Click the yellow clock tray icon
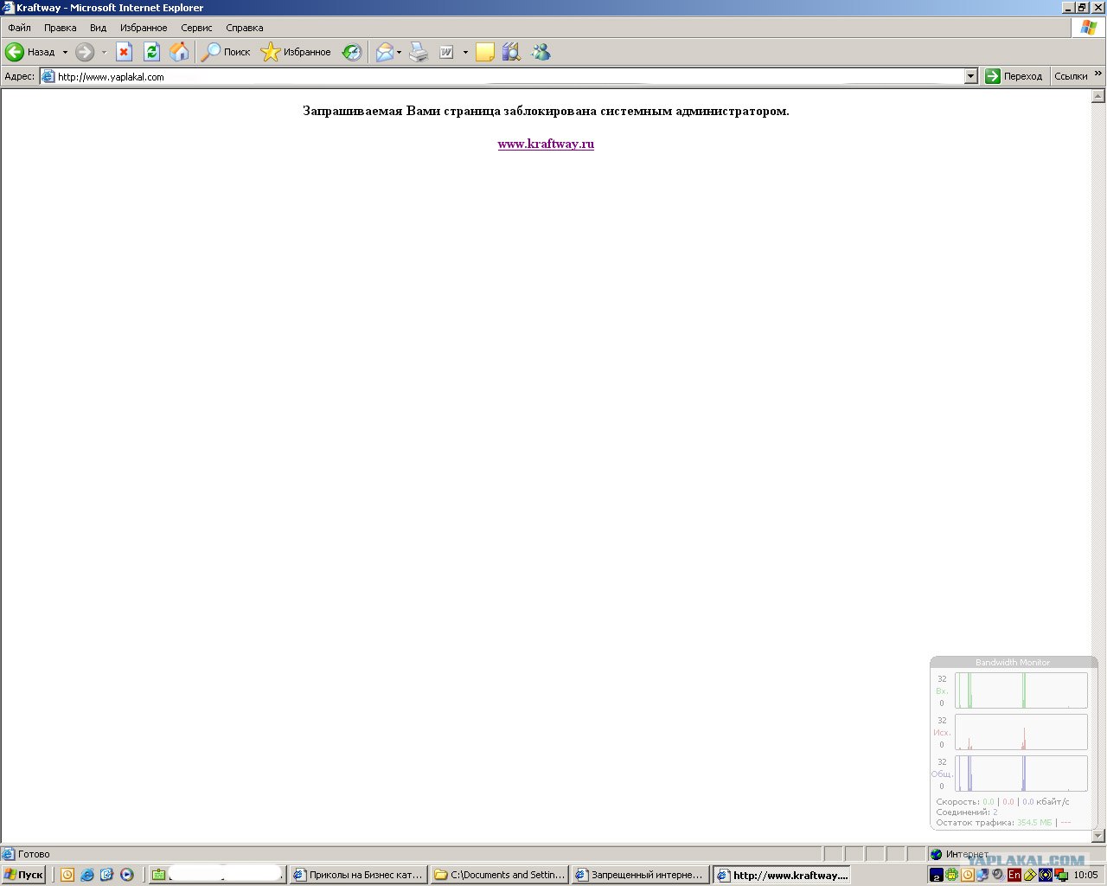Image resolution: width=1107 pixels, height=886 pixels. tap(967, 875)
